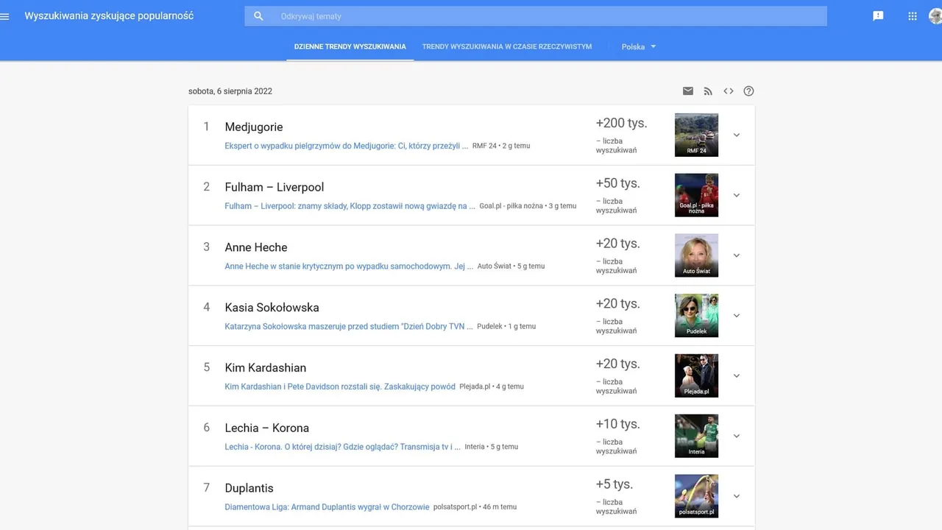Click the date sobota, 6 sierpnia 2022
942x530 pixels.
click(230, 91)
